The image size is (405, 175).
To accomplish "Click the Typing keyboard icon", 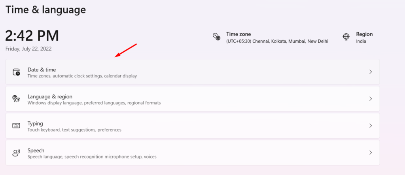I will click(16, 126).
